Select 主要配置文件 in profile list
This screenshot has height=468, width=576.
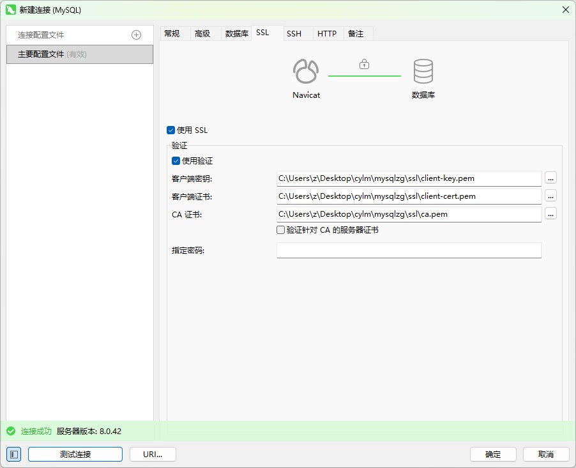click(80, 54)
